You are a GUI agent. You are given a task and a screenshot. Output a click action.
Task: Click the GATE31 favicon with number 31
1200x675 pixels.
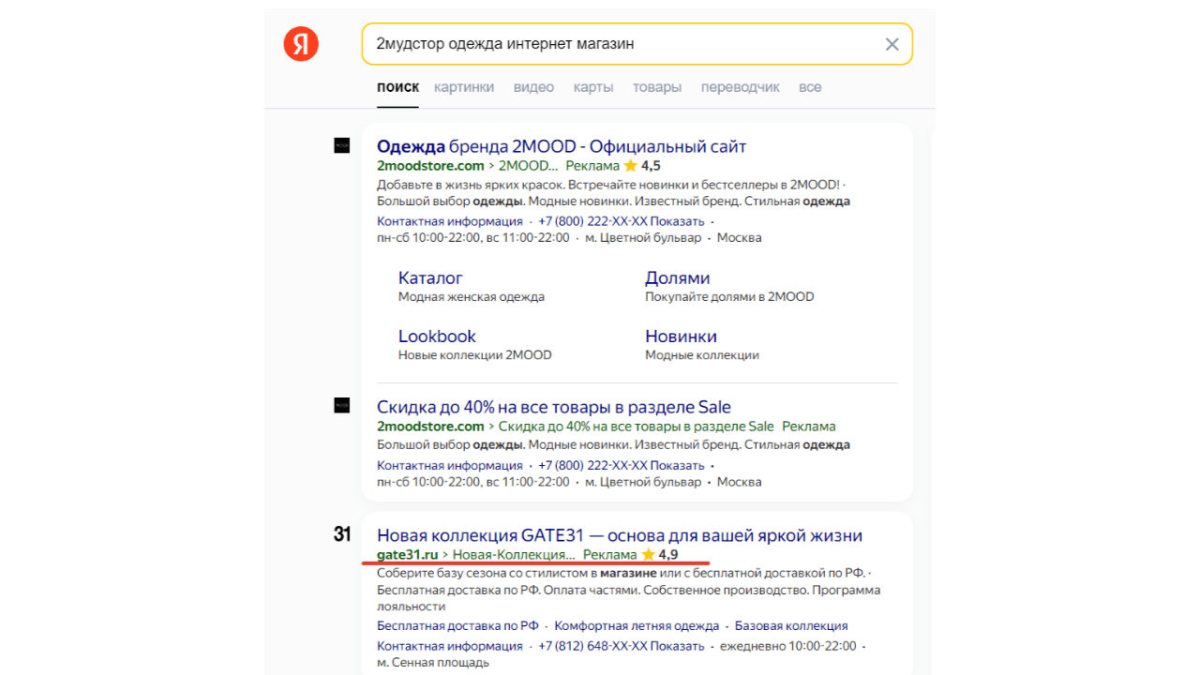pyautogui.click(x=342, y=534)
